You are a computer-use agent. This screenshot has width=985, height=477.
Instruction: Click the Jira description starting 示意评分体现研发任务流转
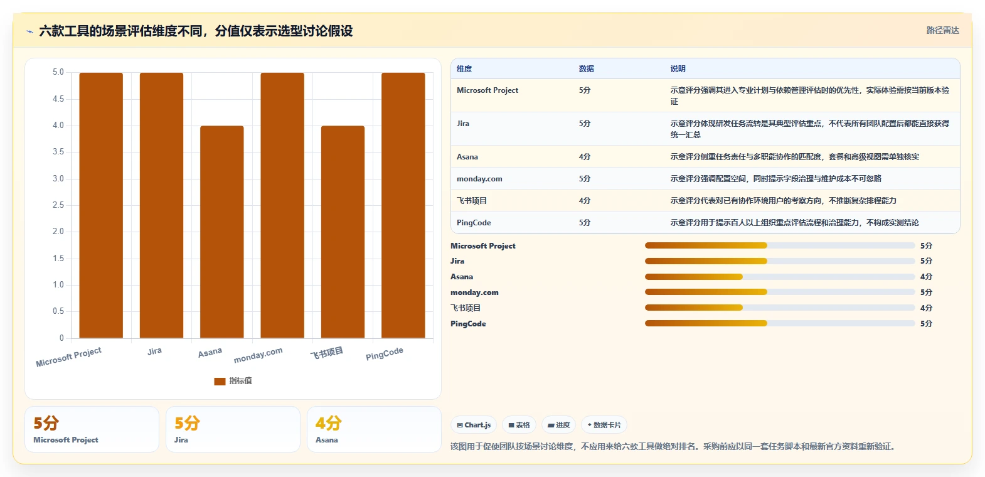coord(810,129)
